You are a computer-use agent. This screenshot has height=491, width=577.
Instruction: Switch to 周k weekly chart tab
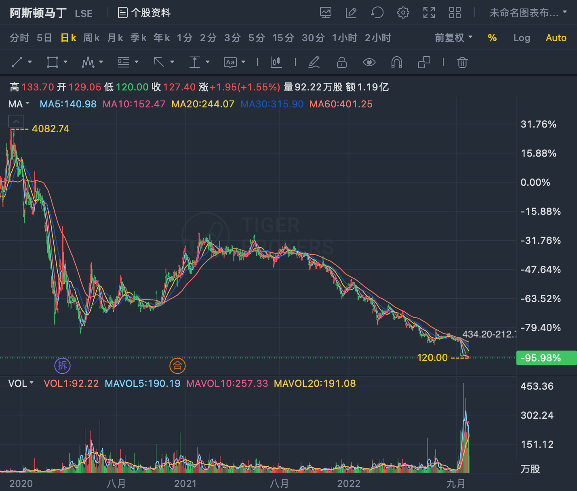pyautogui.click(x=91, y=38)
